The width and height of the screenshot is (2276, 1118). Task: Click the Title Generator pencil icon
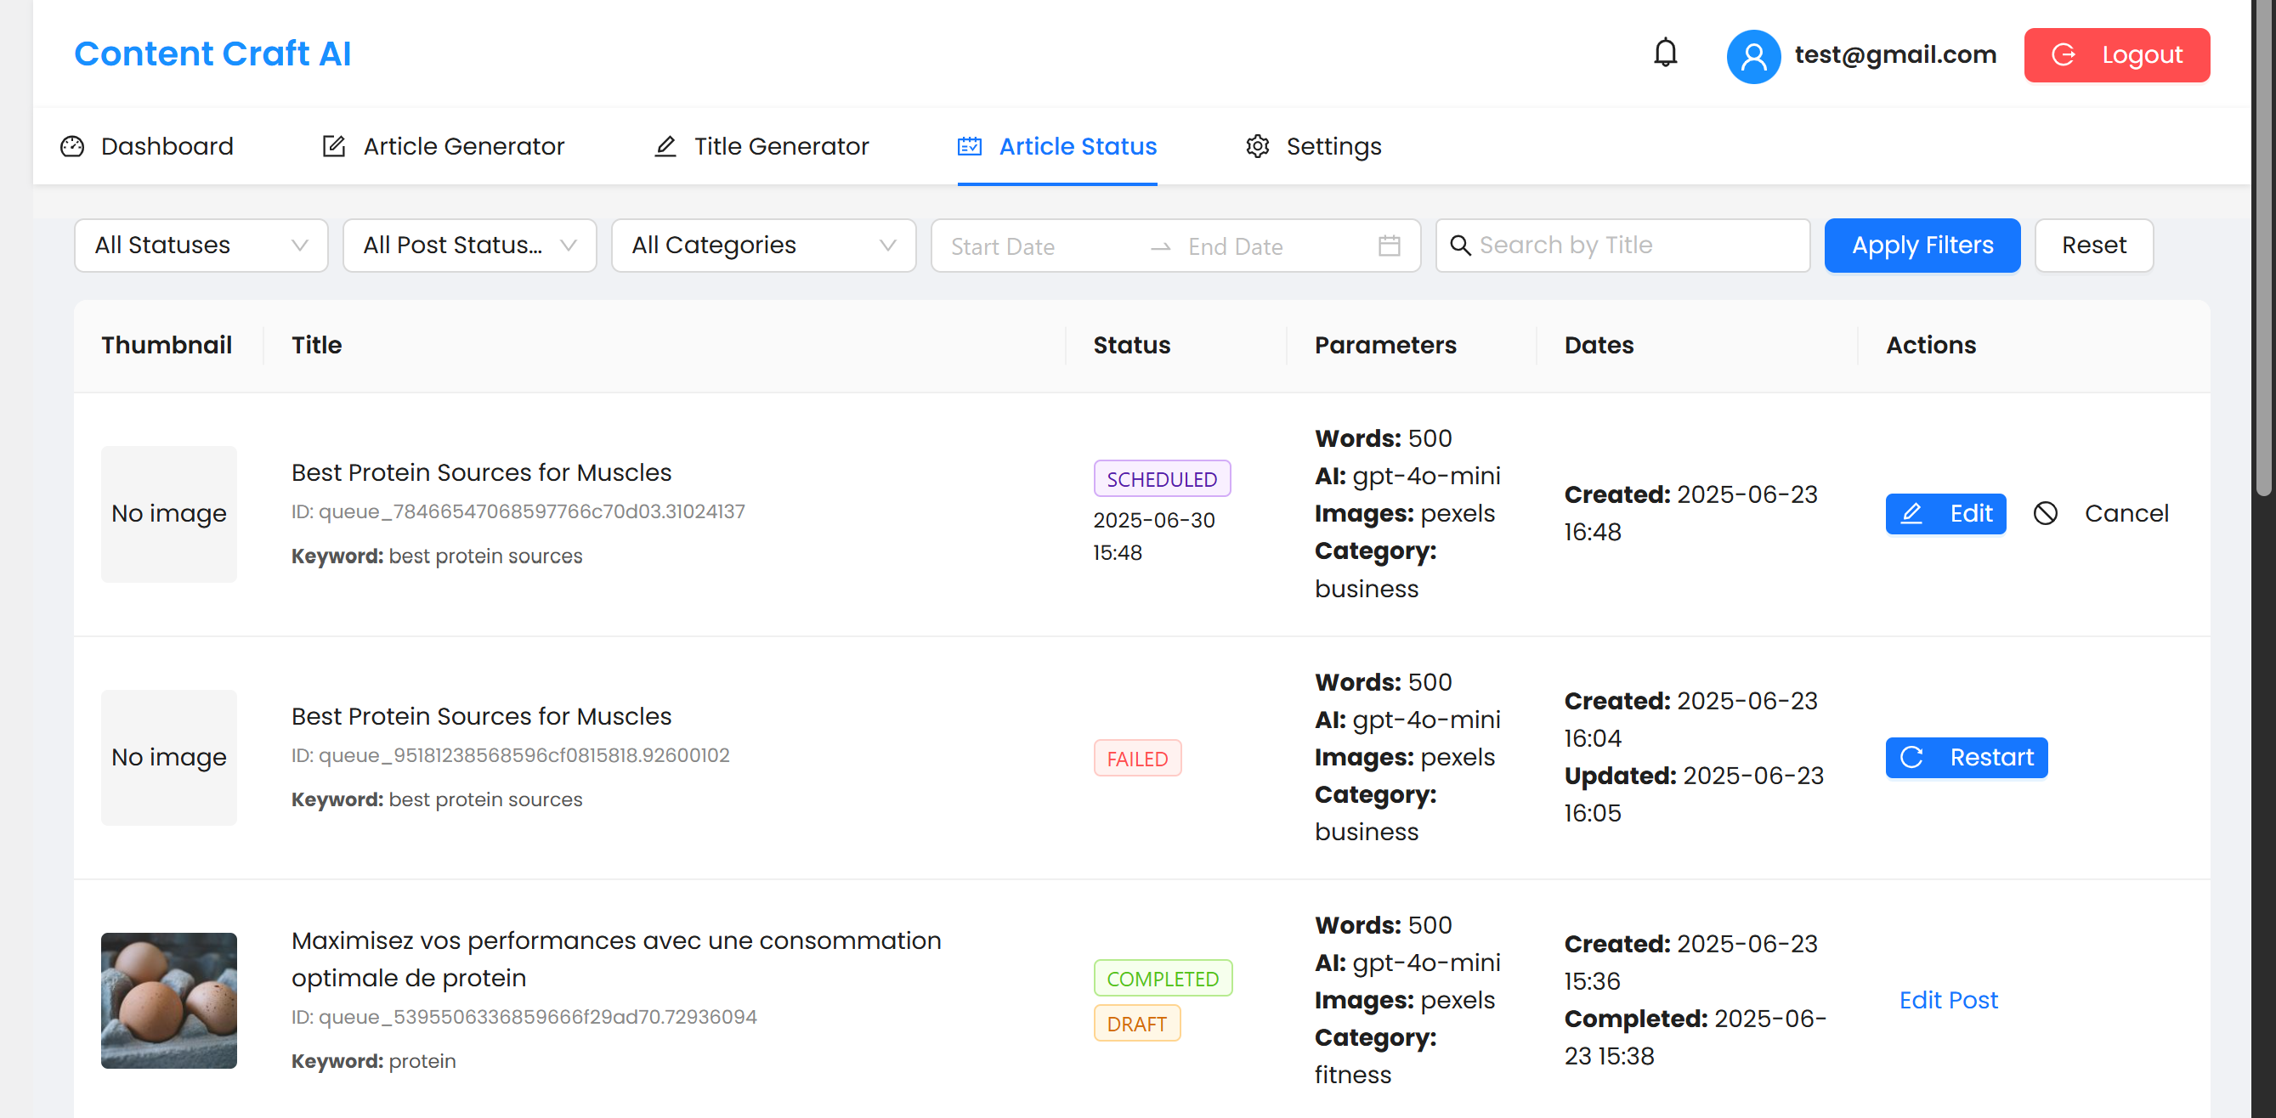665,147
